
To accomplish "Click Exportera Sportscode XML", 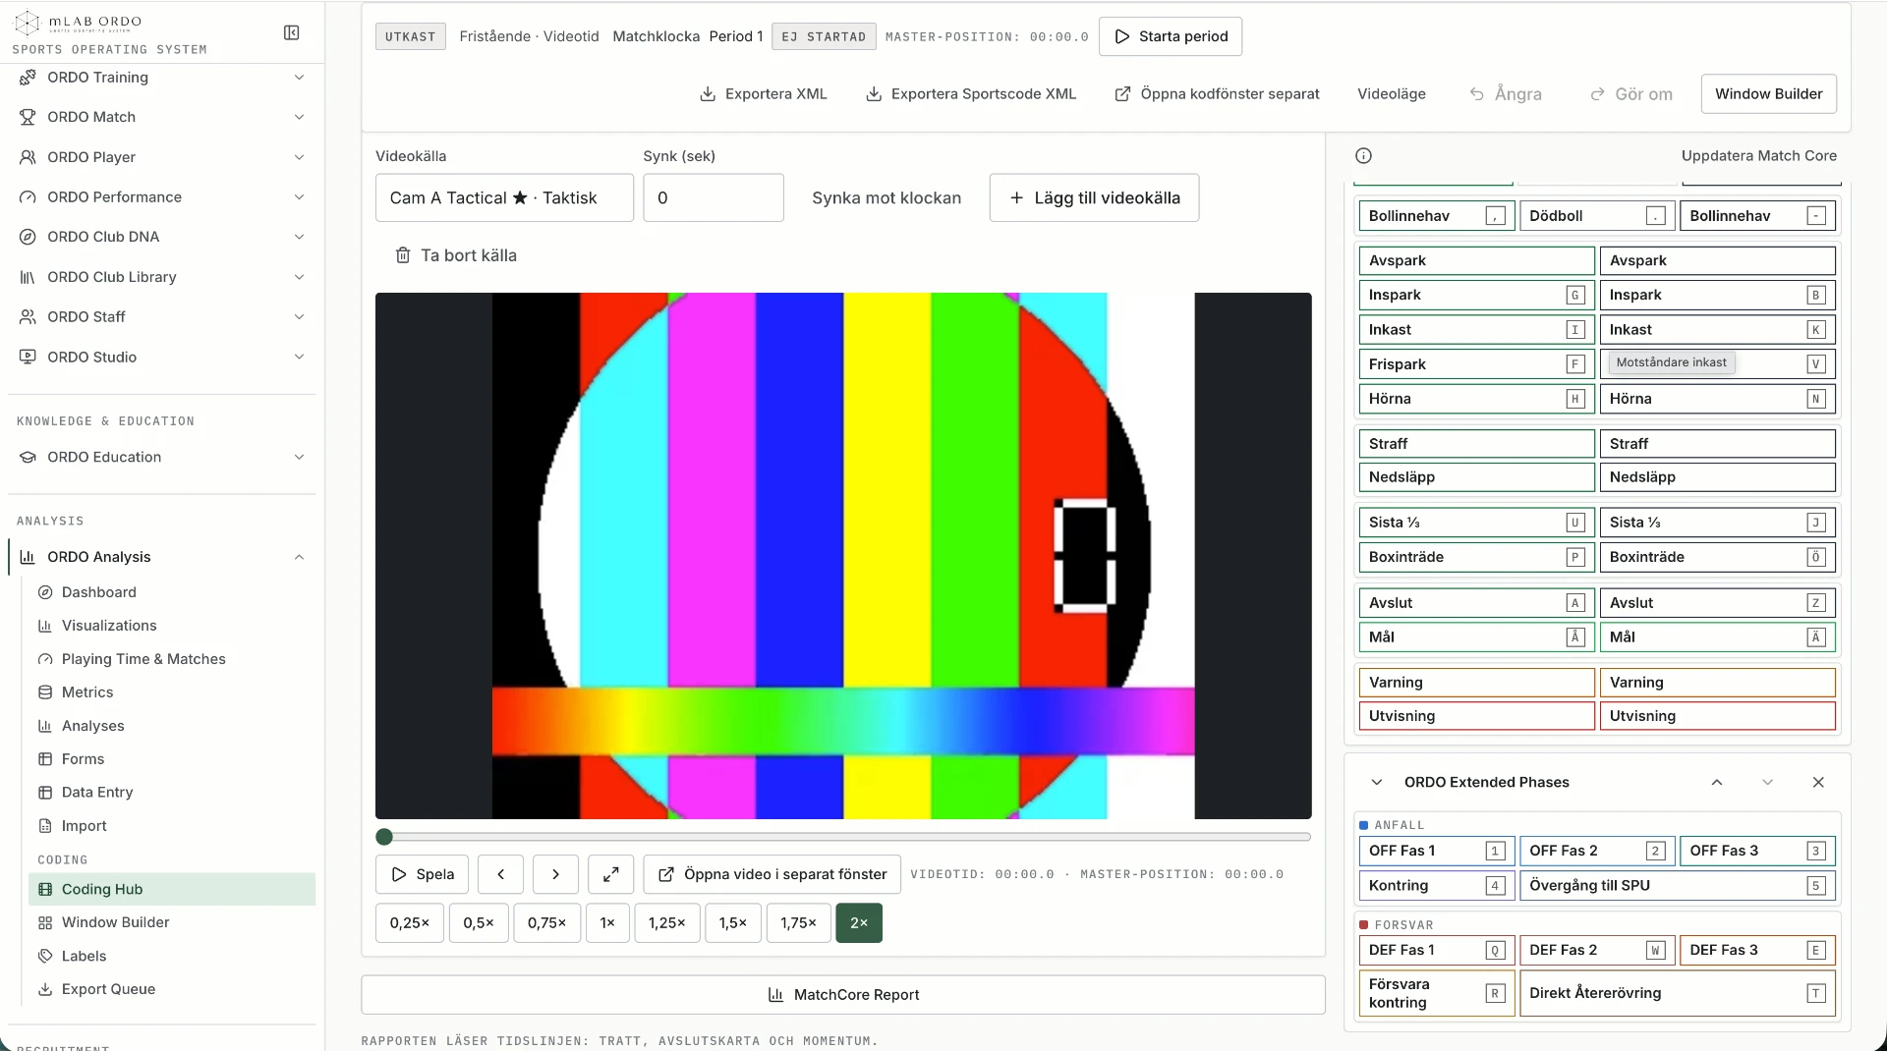I will [970, 94].
